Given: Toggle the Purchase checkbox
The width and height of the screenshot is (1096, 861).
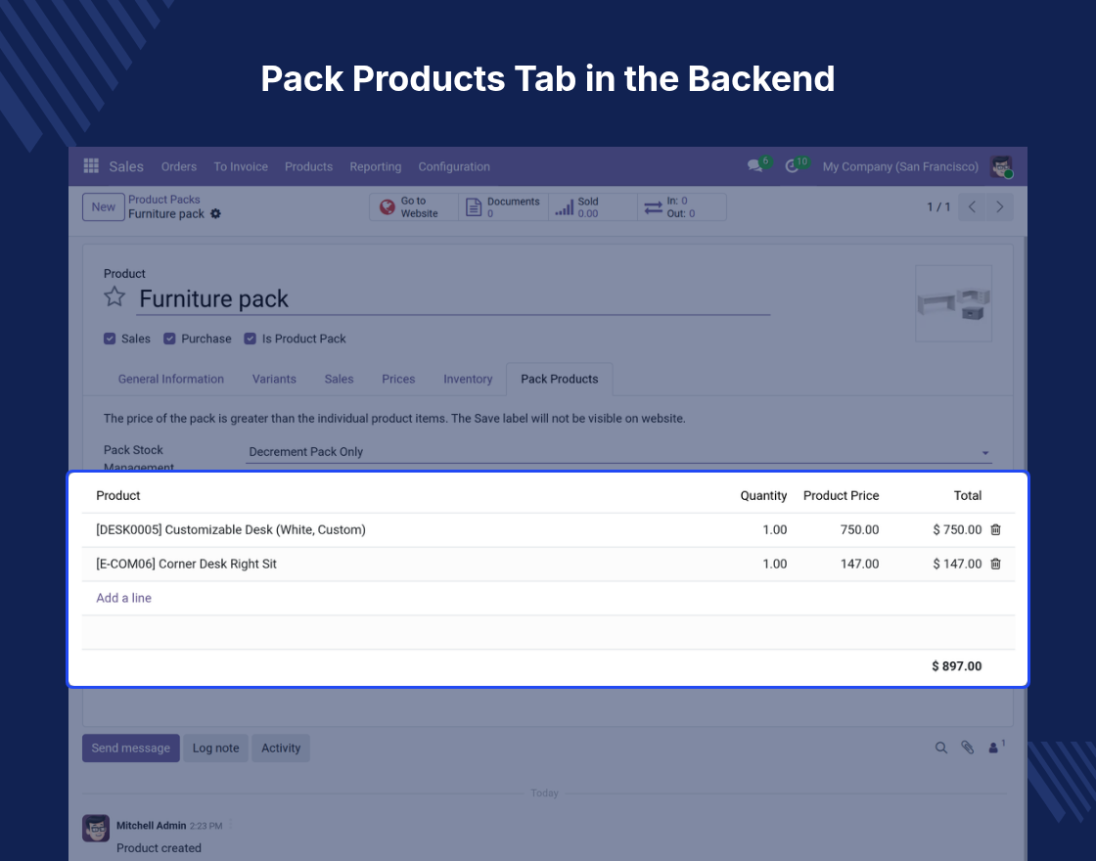Looking at the screenshot, I should point(169,339).
